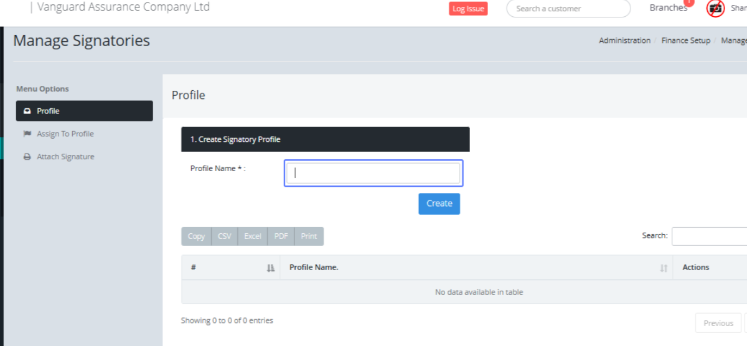Click the flag icon beside Assign To Profile
Image resolution: width=747 pixels, height=346 pixels.
point(27,134)
